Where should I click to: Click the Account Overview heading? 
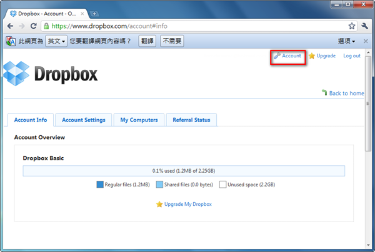tap(39, 137)
